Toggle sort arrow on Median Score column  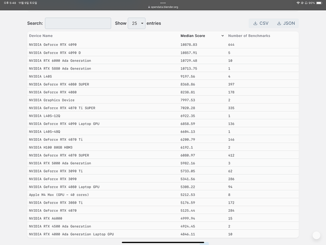[223, 36]
